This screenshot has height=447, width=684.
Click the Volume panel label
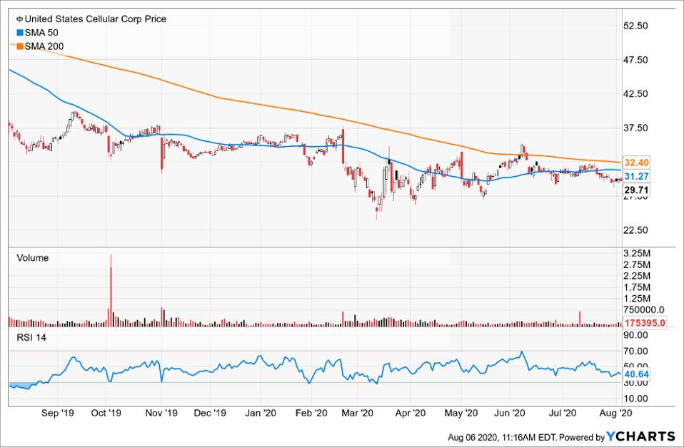click(33, 258)
